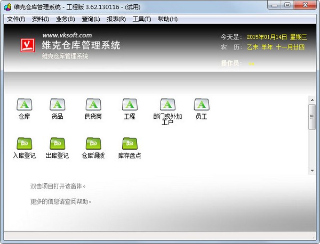Click the 操作员 operator label

[231, 63]
